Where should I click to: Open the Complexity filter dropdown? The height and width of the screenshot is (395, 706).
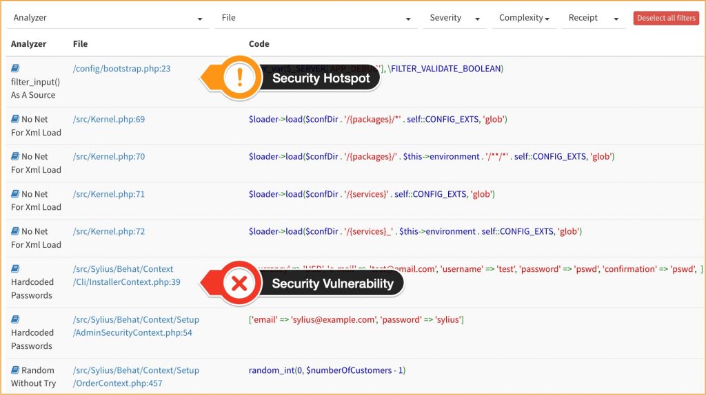pos(524,18)
